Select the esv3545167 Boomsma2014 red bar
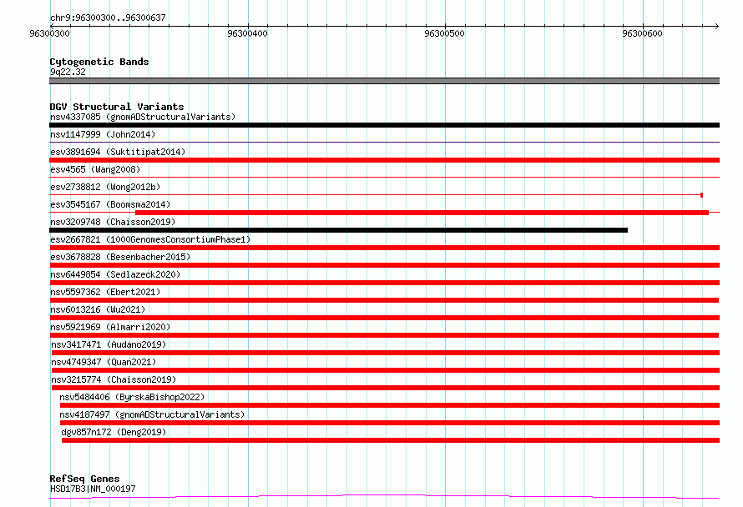The width and height of the screenshot is (743, 507). [x=422, y=213]
